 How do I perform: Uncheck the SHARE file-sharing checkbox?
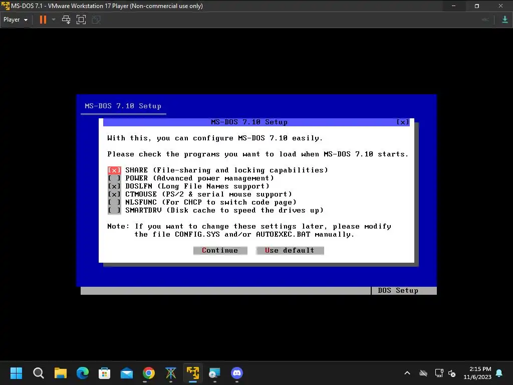click(114, 170)
